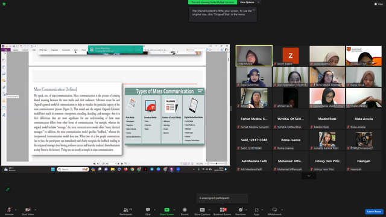The width and height of the screenshot is (386, 217).
Task: Expand the caret next to Apps
Action: click(262, 210)
